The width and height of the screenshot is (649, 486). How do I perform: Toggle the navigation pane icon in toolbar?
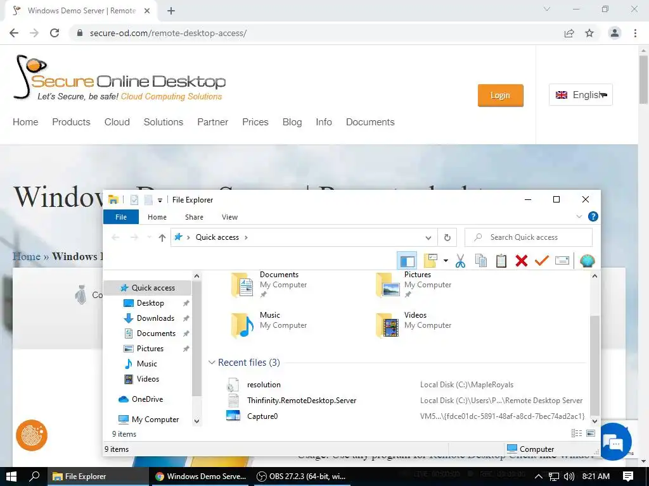407,261
